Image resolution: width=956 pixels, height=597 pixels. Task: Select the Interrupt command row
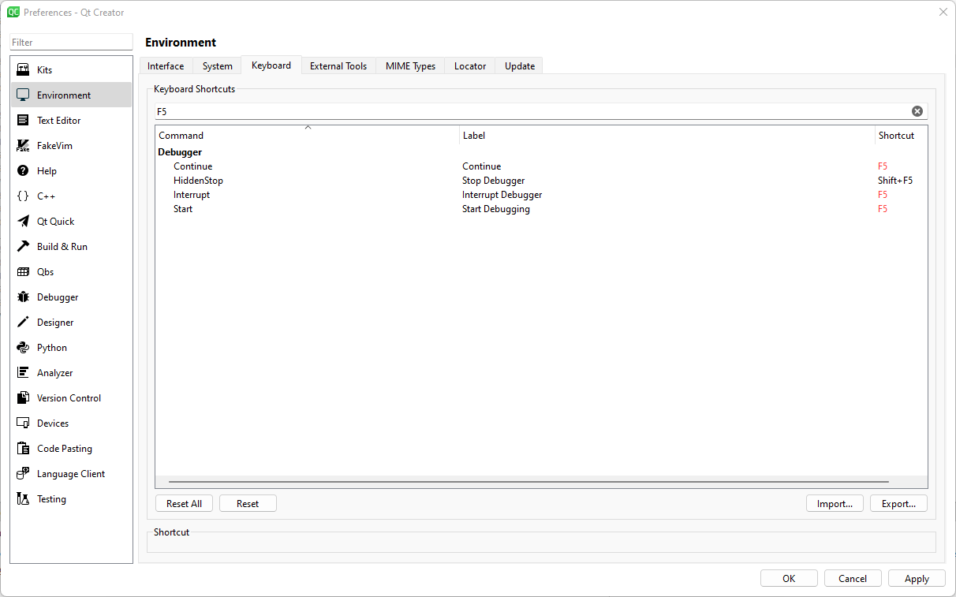(x=541, y=195)
